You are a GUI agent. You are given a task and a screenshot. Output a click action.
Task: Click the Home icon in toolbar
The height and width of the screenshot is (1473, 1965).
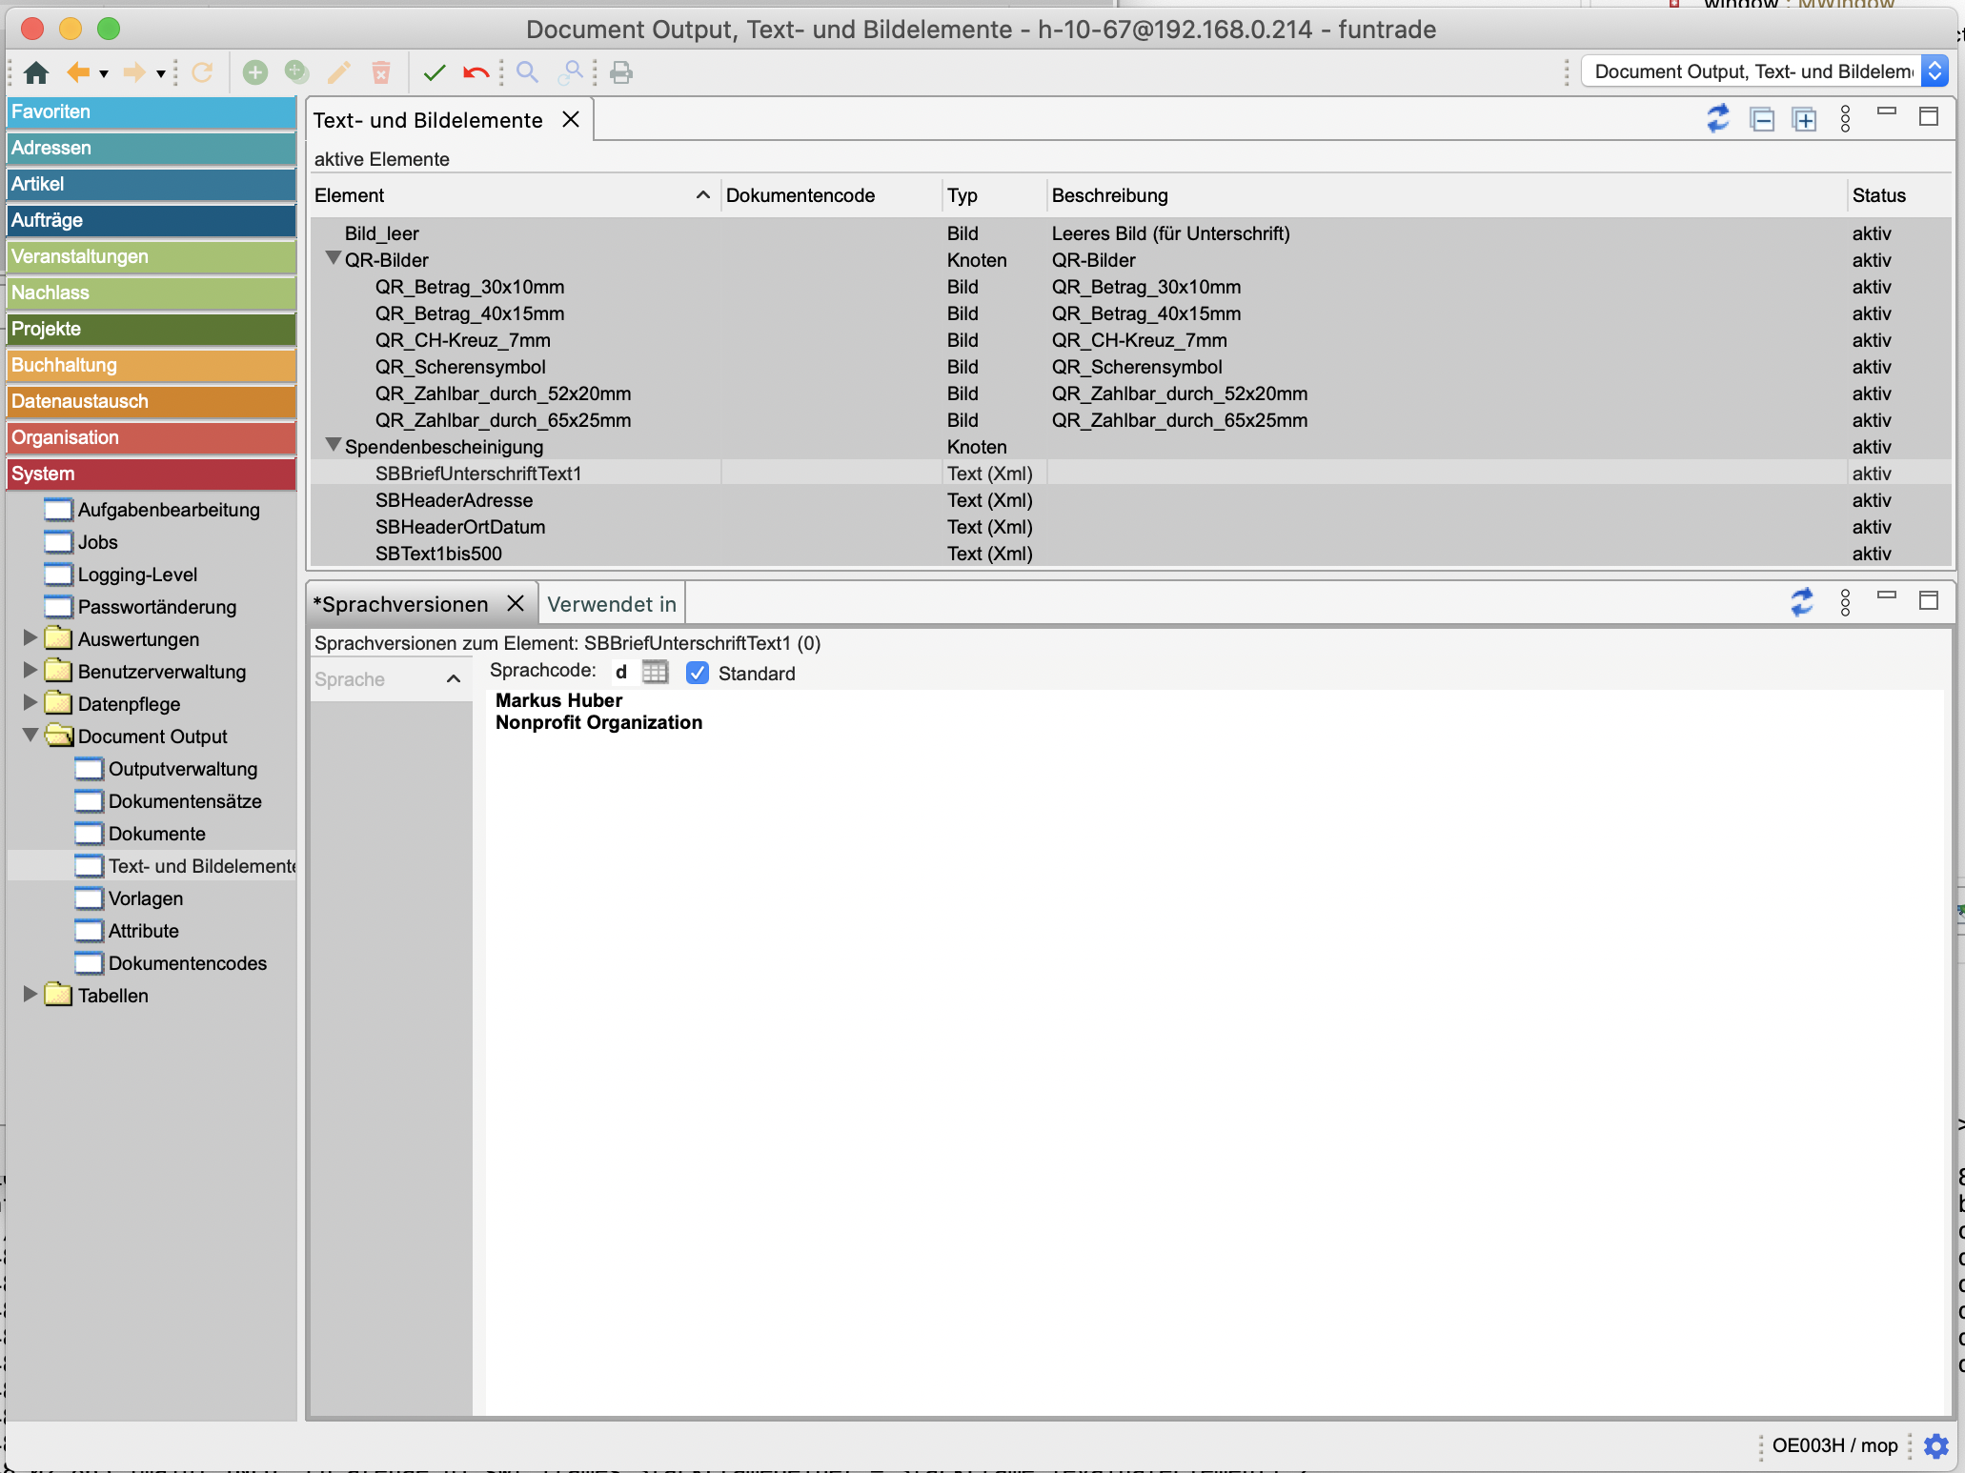[x=36, y=72]
